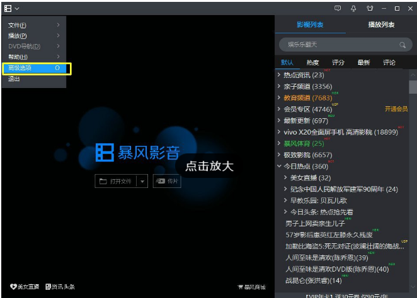Click the dropdown arrow next to the logo

pos(17,9)
